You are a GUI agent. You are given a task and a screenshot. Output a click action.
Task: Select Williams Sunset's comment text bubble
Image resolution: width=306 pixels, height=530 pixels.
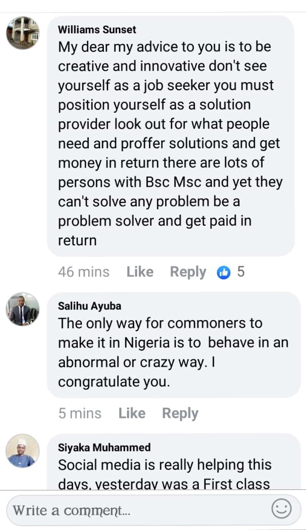click(171, 143)
